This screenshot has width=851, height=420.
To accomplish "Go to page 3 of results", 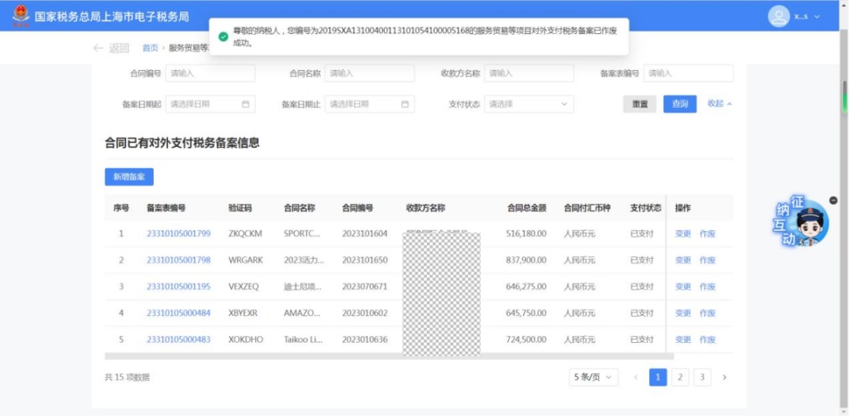I will click(702, 378).
